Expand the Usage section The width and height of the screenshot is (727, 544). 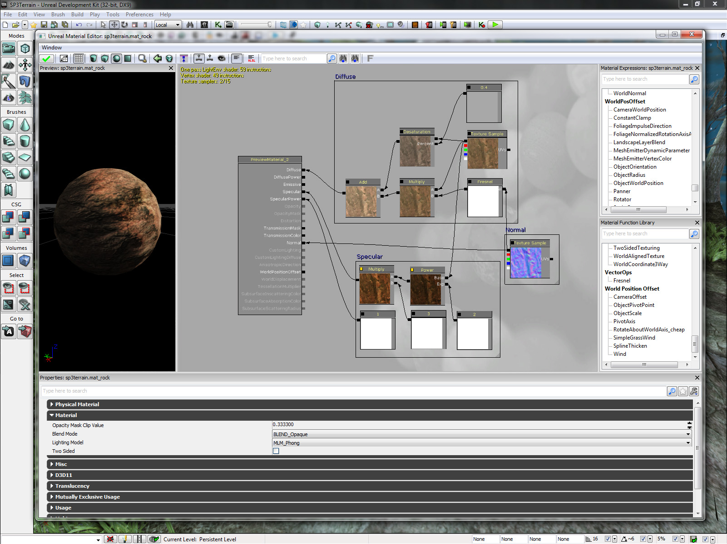370,508
